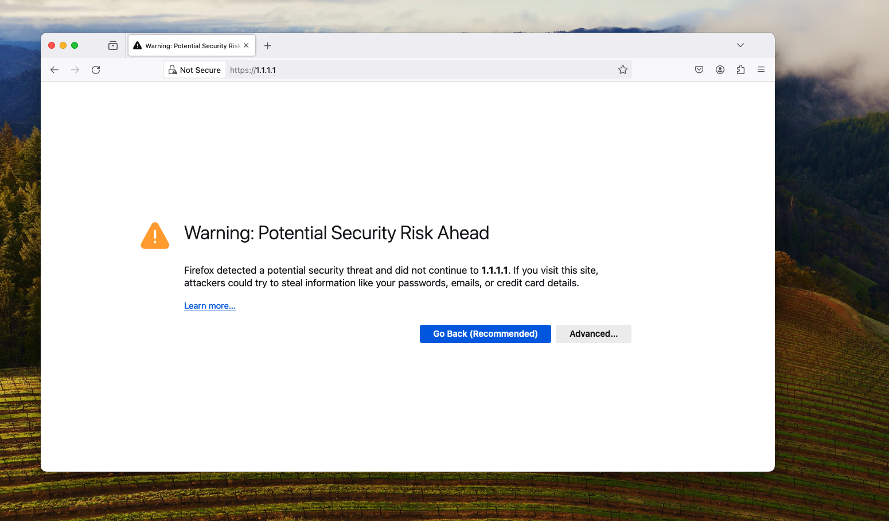Open a new tab with plus icon
This screenshot has height=521, width=889.
click(267, 46)
